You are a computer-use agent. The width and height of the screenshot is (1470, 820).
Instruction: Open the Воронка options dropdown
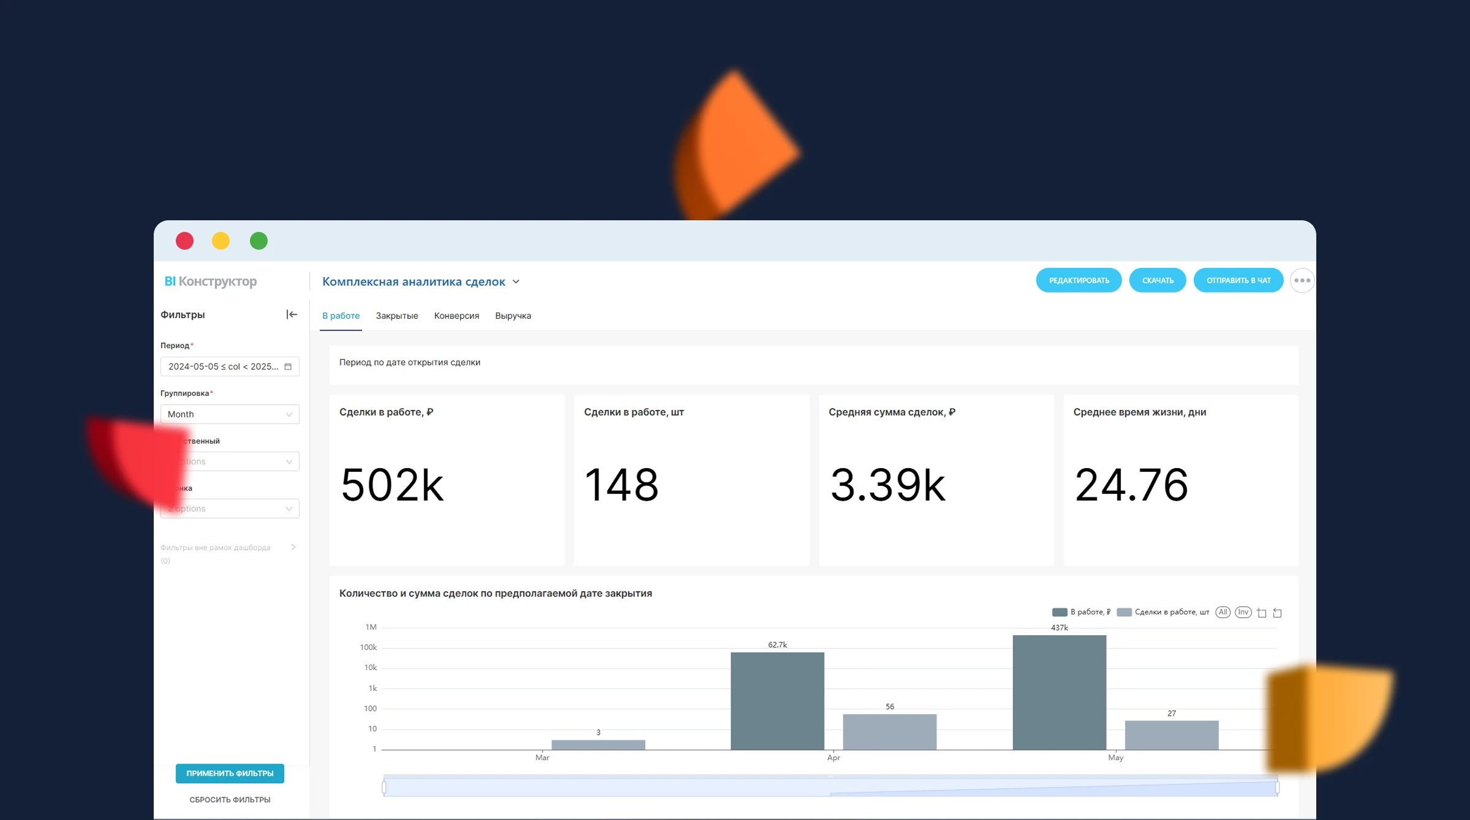point(230,509)
